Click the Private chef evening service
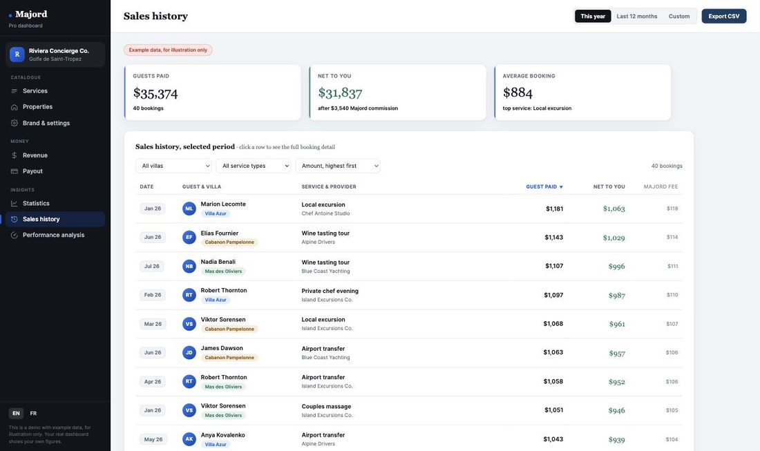Screen dimensions: 760x451 pyautogui.click(x=330, y=291)
